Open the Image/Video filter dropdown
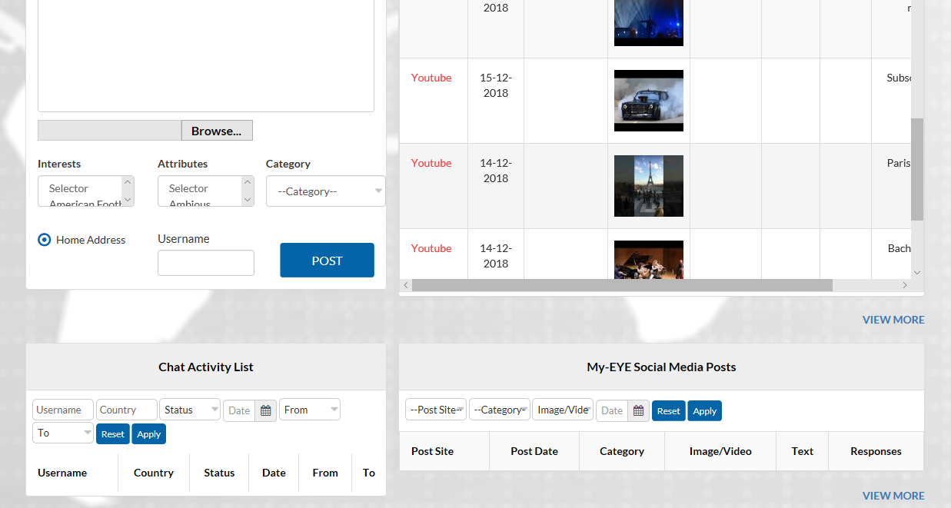Screen dimensions: 951x508 click(x=563, y=410)
